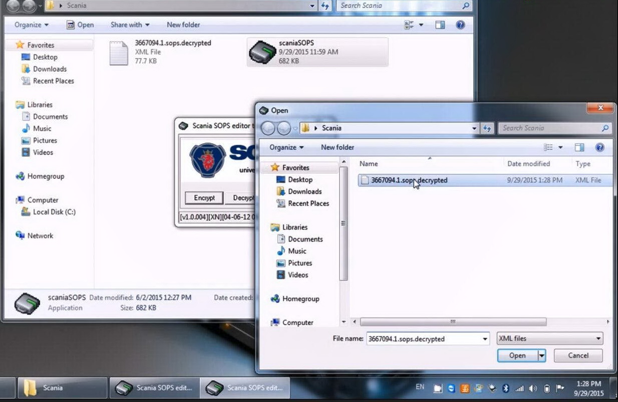The image size is (618, 402).
Task: Expand the File name dropdown arrow
Action: (485, 339)
